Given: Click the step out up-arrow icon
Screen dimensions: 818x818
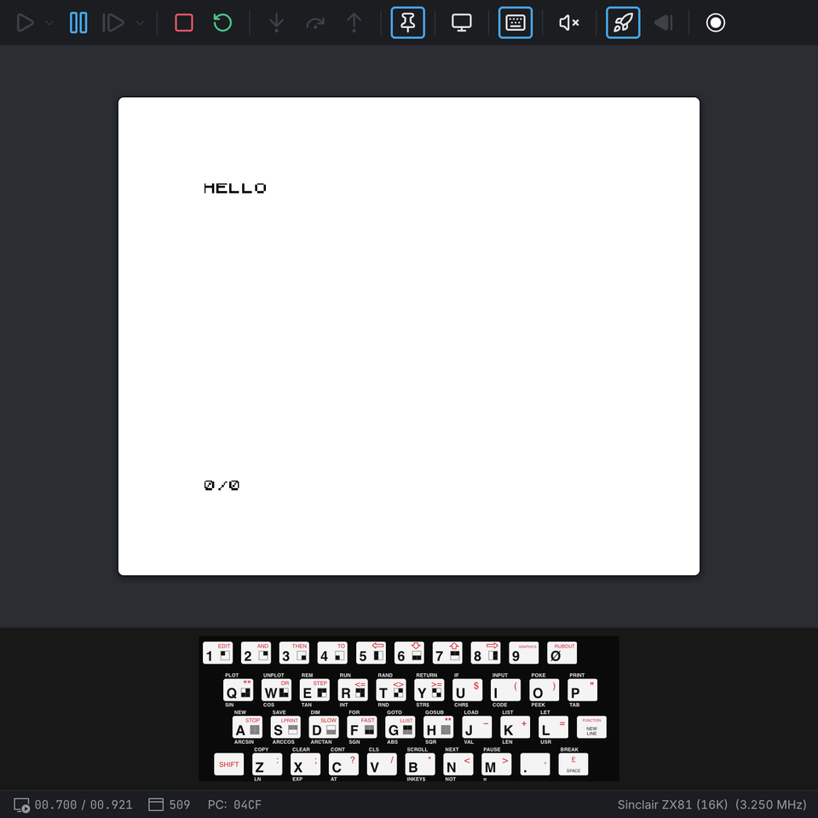Looking at the screenshot, I should pyautogui.click(x=354, y=23).
